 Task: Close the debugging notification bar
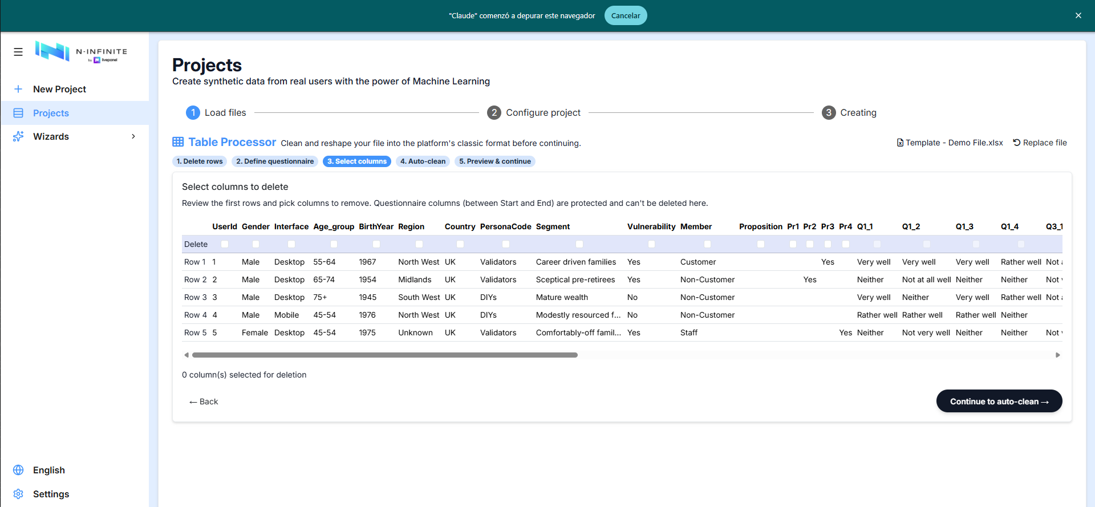(x=1078, y=15)
